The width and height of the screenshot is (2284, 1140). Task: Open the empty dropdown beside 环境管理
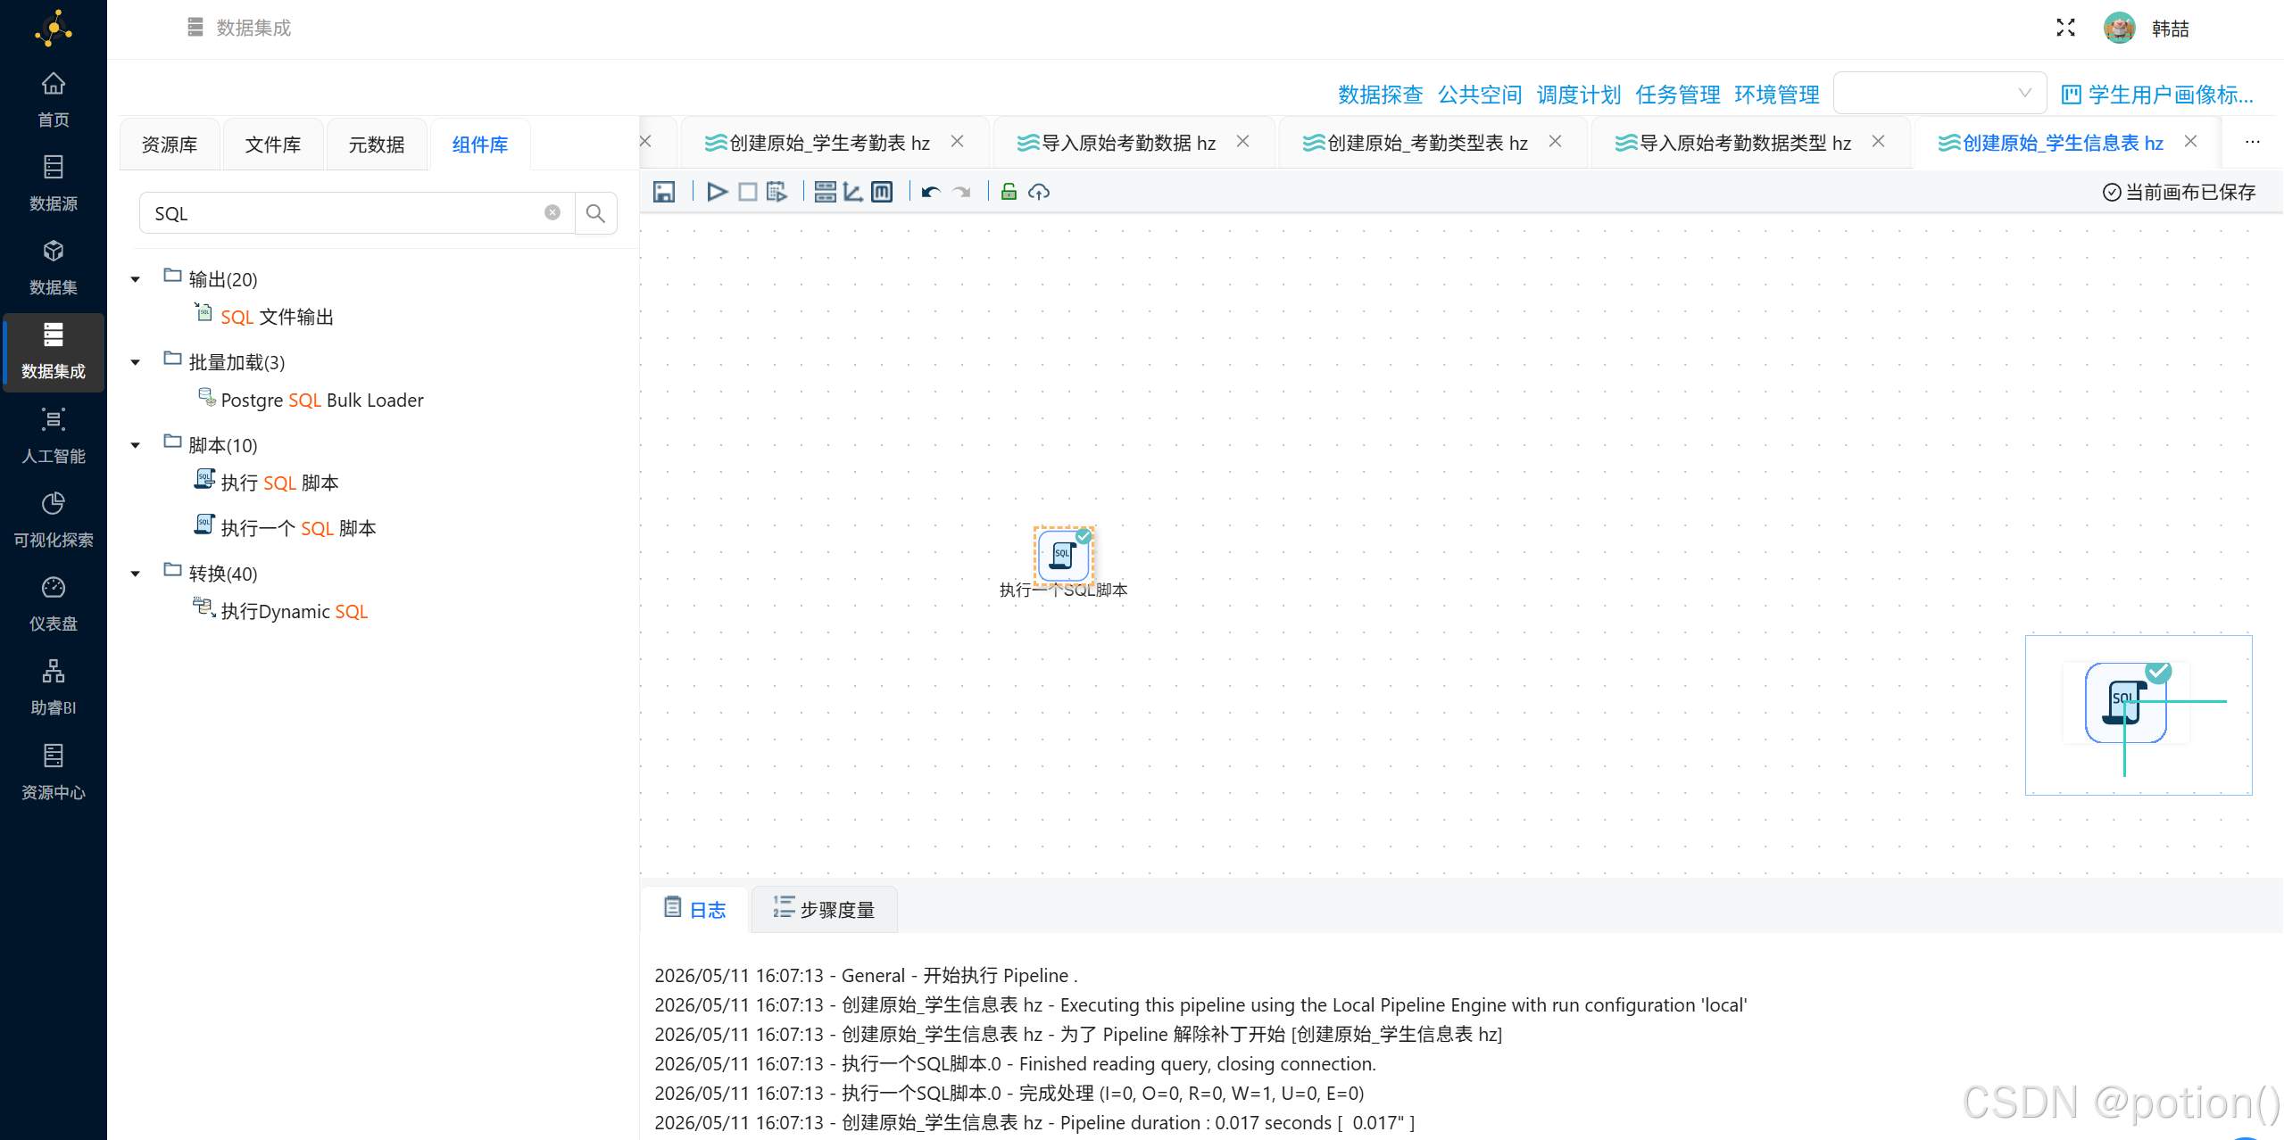coord(1939,93)
